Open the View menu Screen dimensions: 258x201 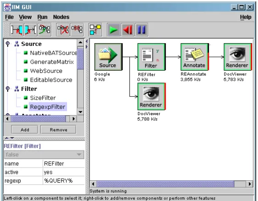[25, 17]
